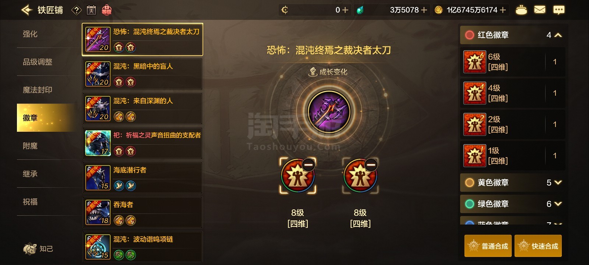Image resolution: width=589 pixels, height=265 pixels.
Task: Click the center weapon emblem icon
Action: (329, 112)
